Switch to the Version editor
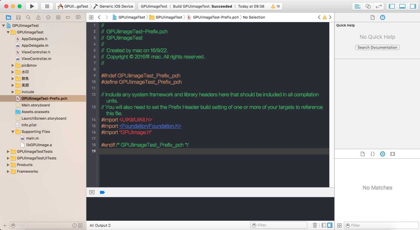Viewport: 420px width, 230px height. [x=378, y=6]
